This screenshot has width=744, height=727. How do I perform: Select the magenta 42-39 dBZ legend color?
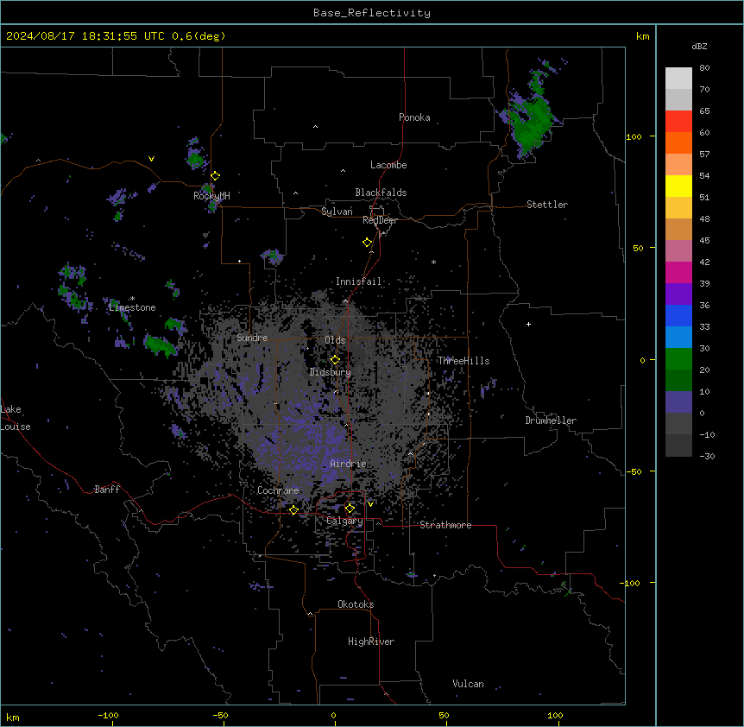pyautogui.click(x=678, y=272)
